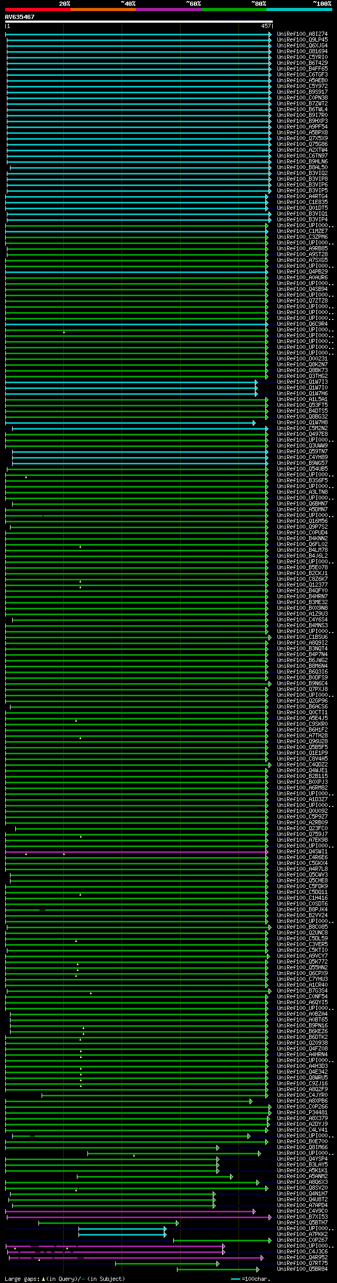Click hit UniRef100_C0NF54
Screen dimensions: 337x1283
click(x=302, y=996)
